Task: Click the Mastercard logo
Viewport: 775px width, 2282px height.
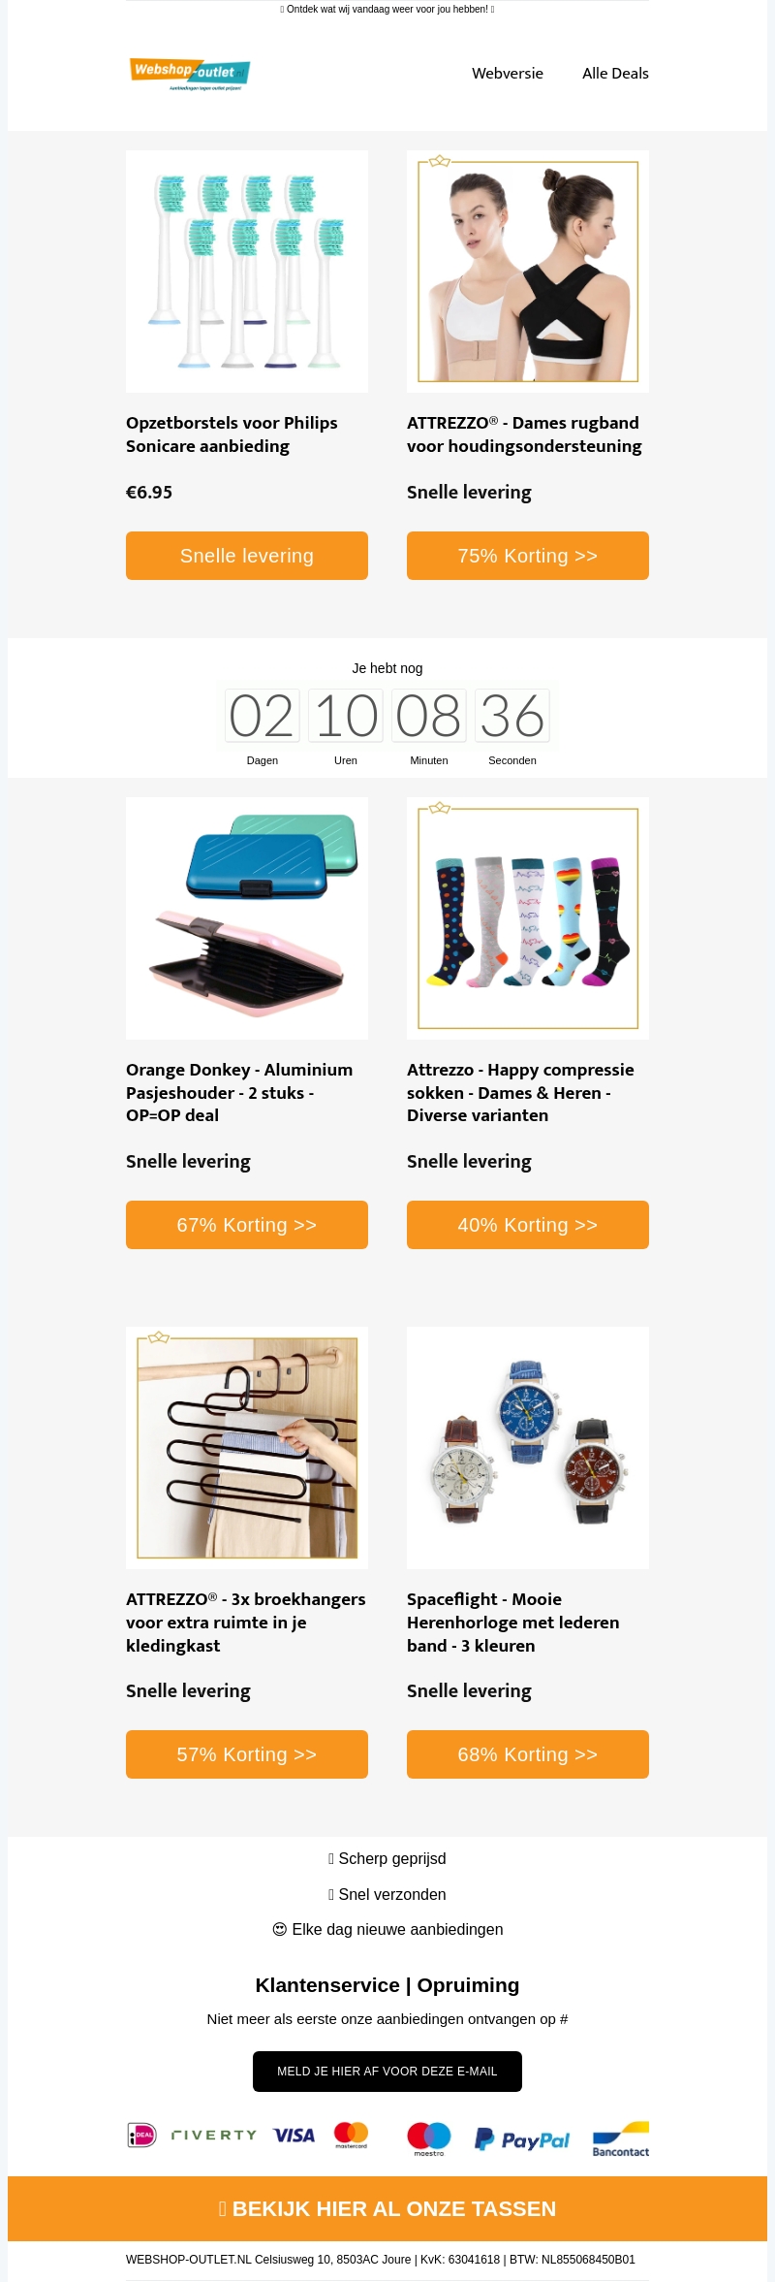Action: (x=351, y=2135)
